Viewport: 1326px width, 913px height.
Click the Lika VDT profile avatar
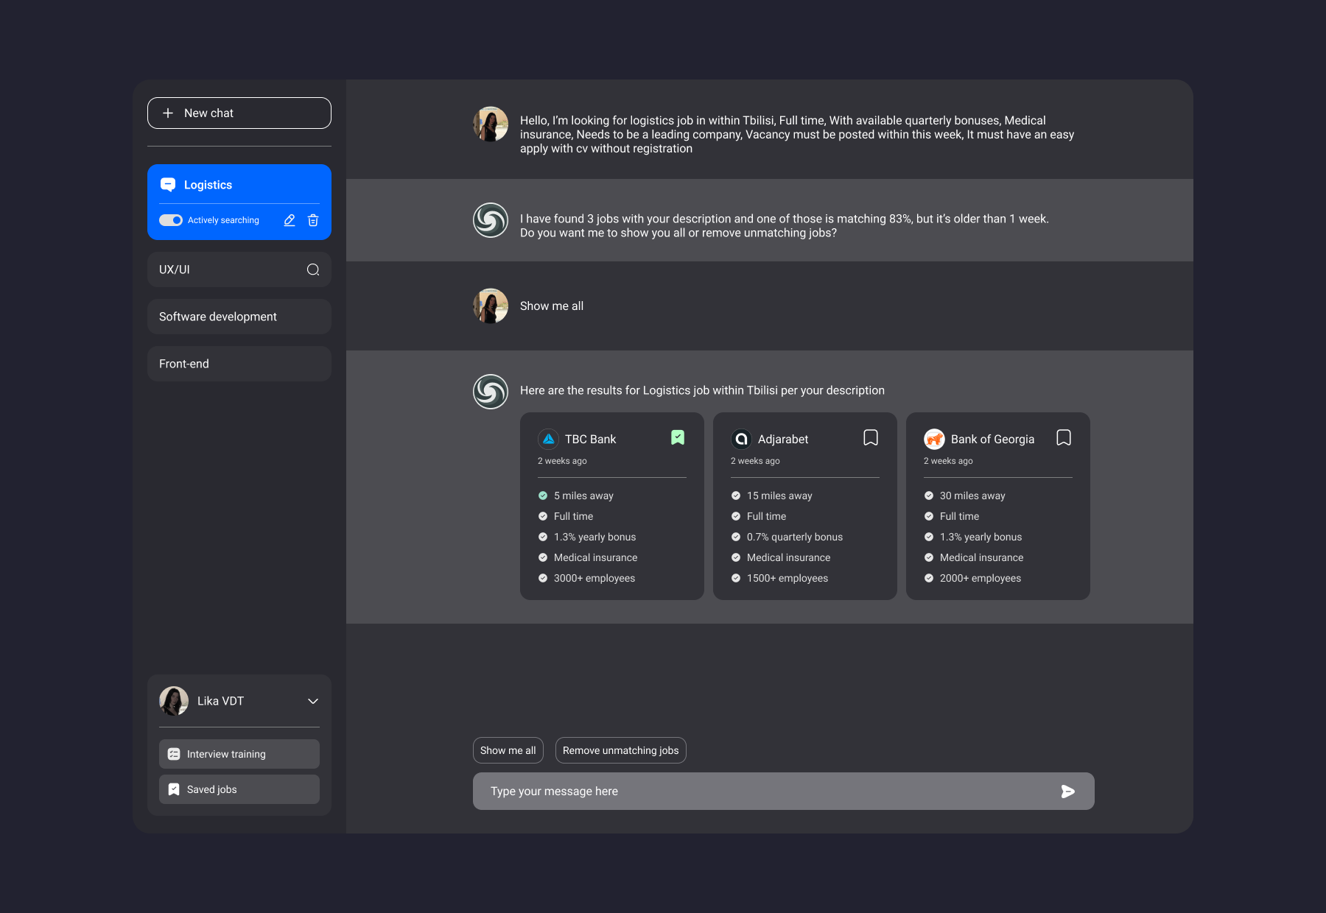tap(174, 701)
